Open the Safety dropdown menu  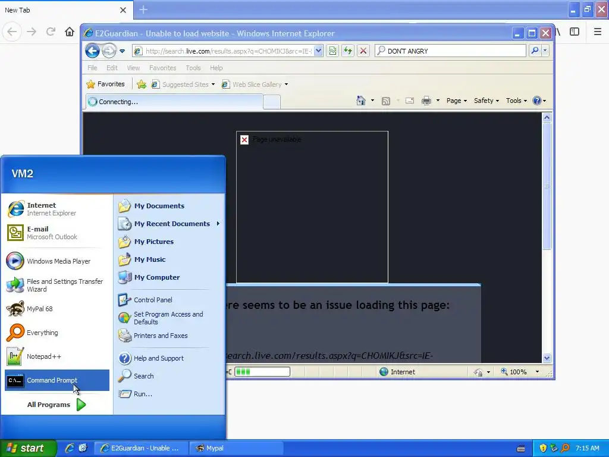click(x=486, y=101)
